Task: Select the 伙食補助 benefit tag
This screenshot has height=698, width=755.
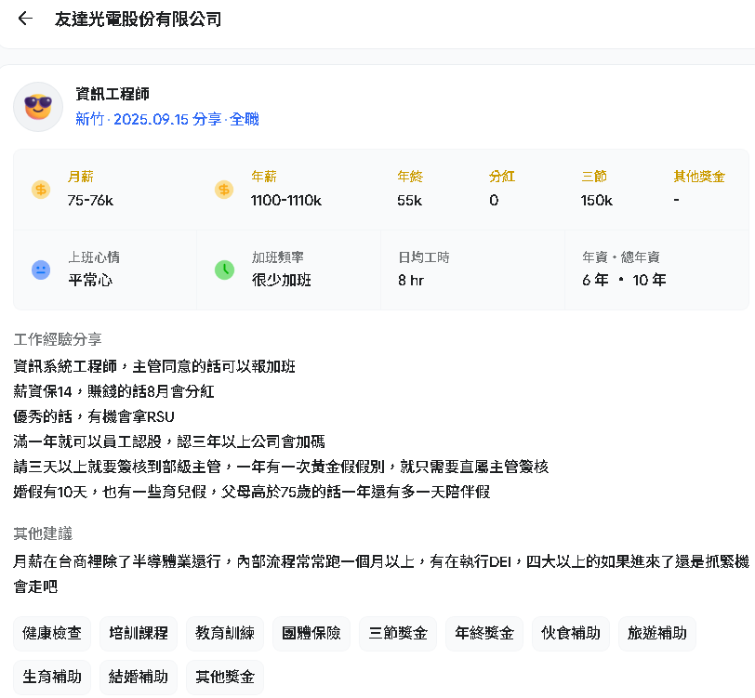Action: click(571, 633)
